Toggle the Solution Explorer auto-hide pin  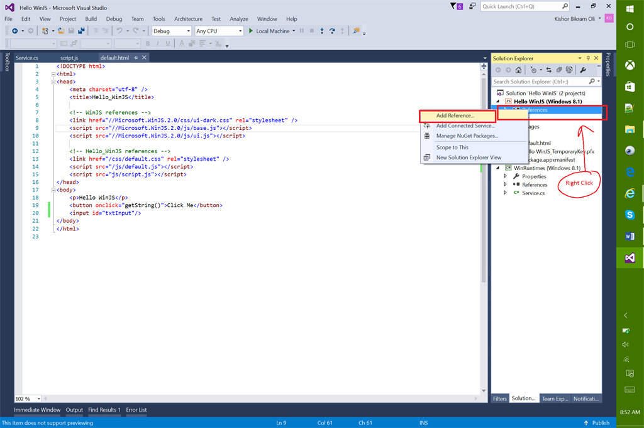tap(588, 58)
